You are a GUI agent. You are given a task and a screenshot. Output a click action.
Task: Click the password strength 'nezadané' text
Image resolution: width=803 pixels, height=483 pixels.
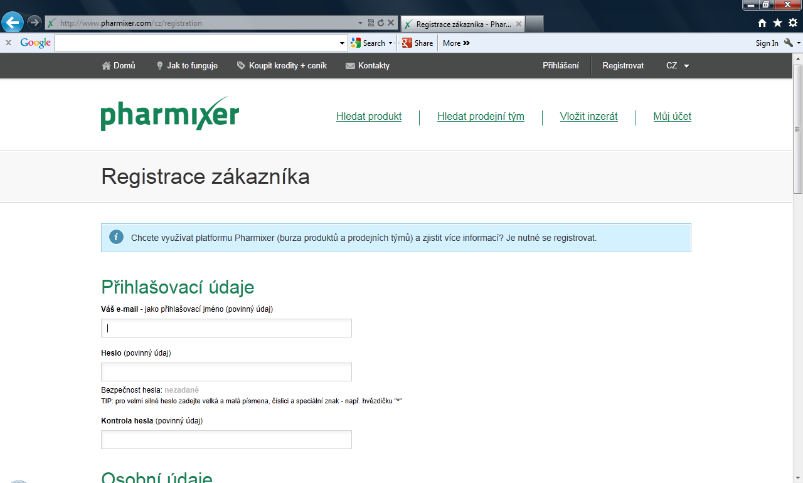(181, 390)
